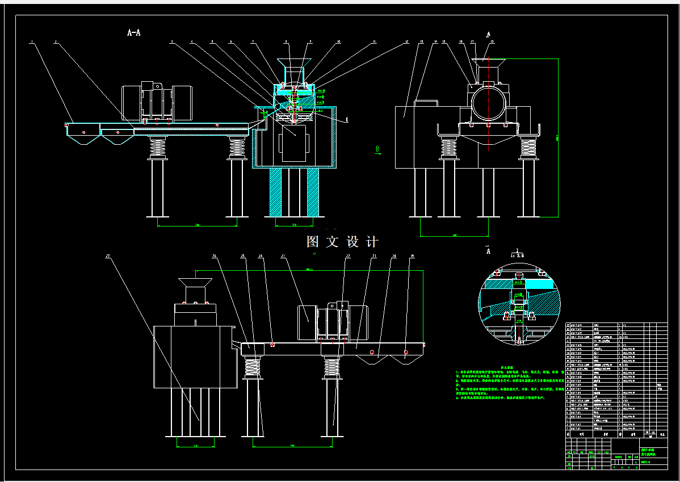This screenshot has height=482, width=680.
Task: Select part balloon number 25
Action: pyautogui.click(x=244, y=257)
